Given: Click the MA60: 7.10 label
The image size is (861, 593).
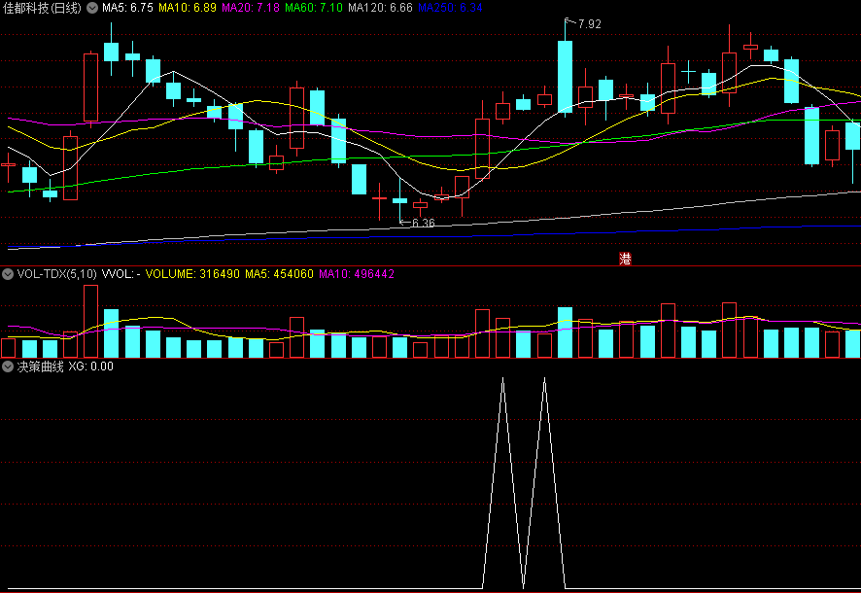Looking at the screenshot, I should tap(314, 8).
